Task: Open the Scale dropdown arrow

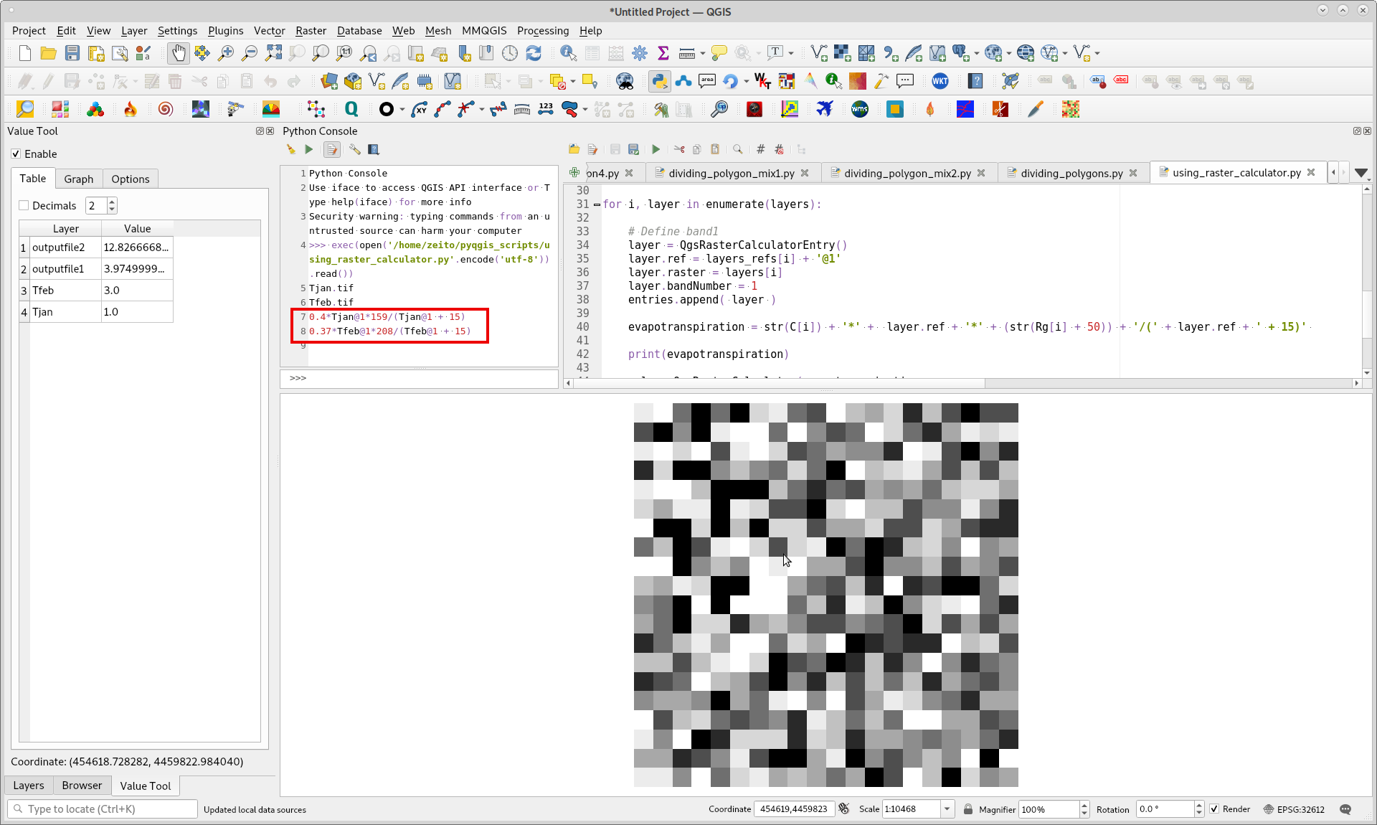Action: 947,809
